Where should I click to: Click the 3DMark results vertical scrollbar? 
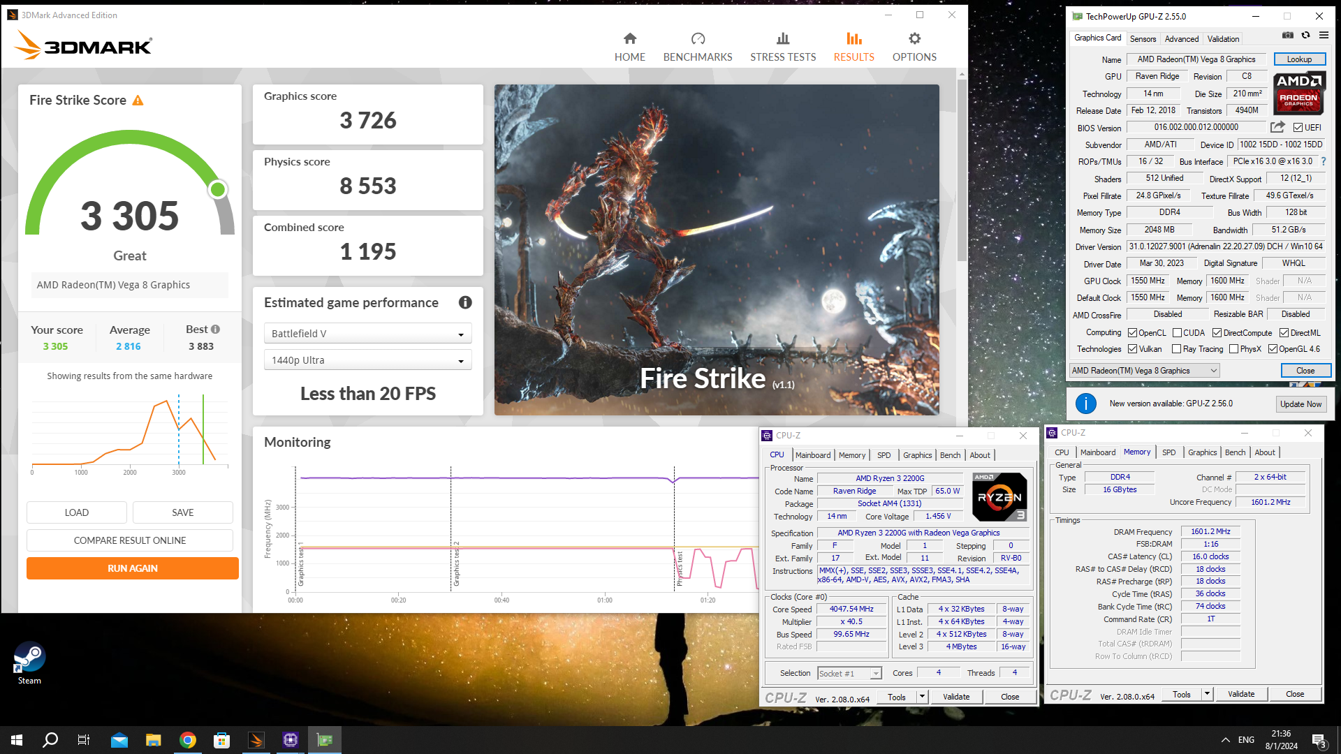962,171
